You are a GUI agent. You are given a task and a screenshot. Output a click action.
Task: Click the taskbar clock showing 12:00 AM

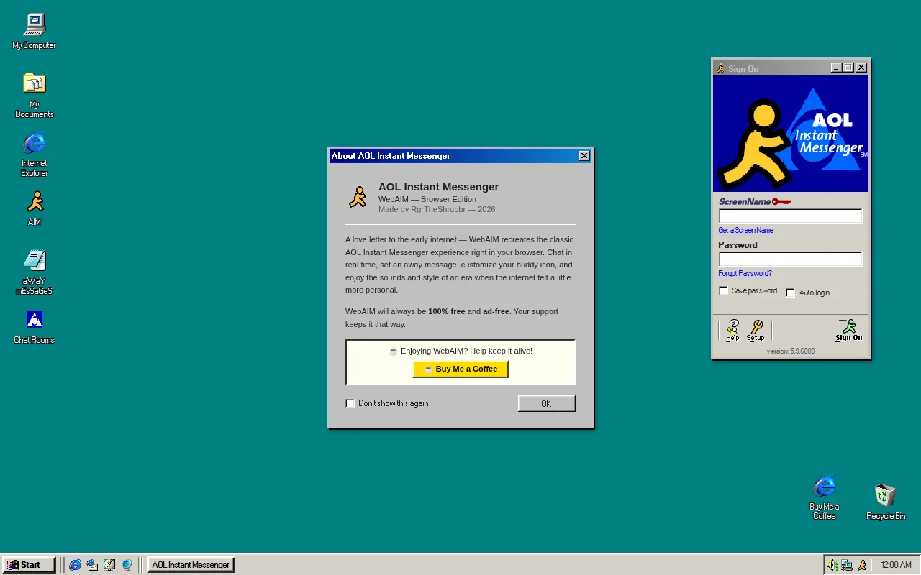click(896, 565)
